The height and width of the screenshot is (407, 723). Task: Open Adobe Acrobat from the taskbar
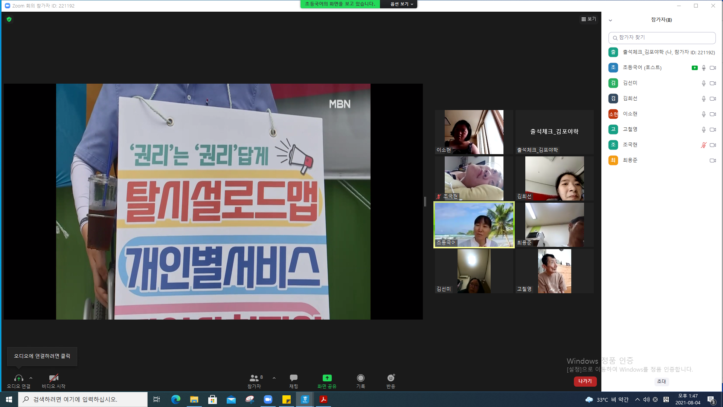[x=323, y=399]
